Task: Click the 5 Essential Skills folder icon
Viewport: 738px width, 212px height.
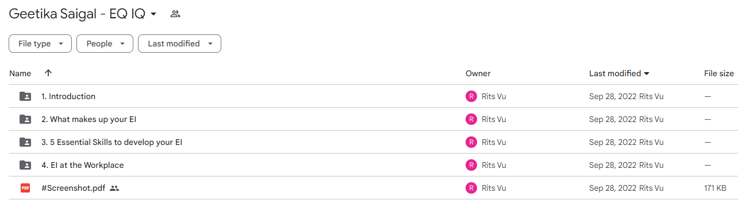Action: click(x=25, y=142)
